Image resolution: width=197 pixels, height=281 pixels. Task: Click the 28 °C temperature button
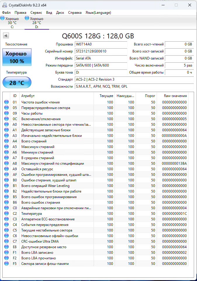[x=17, y=82]
